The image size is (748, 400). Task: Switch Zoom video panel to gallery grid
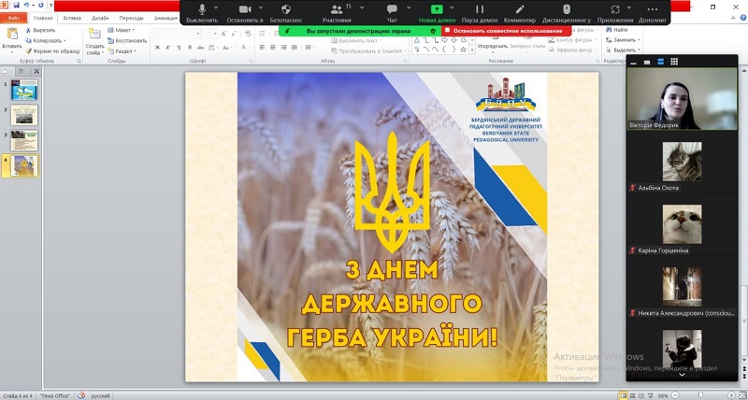coord(674,62)
